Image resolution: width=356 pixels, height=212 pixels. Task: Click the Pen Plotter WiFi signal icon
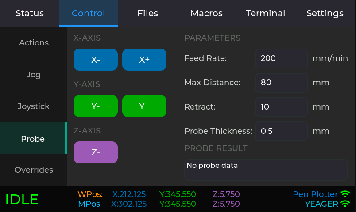coord(345,194)
